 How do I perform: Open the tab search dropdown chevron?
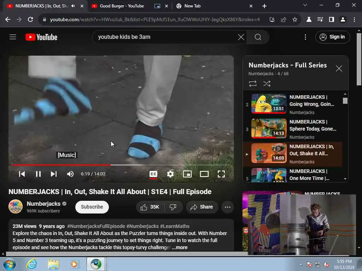[x=305, y=5]
